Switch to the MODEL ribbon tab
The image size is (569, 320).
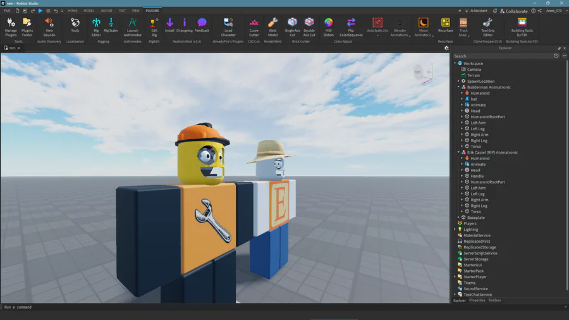point(89,11)
